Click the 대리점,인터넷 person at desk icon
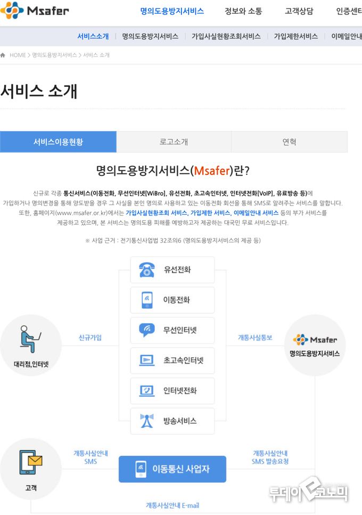The width and height of the screenshot is (362, 515). tap(30, 339)
